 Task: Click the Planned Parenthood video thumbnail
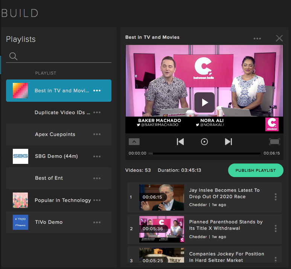161,229
